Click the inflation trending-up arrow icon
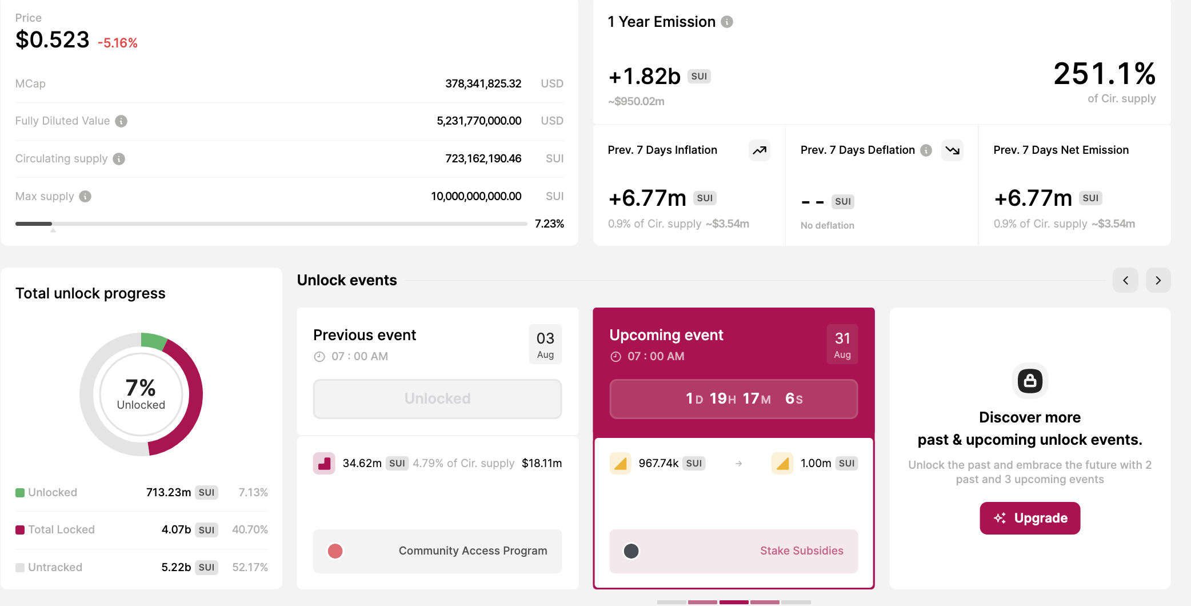Image resolution: width=1191 pixels, height=606 pixels. point(760,150)
